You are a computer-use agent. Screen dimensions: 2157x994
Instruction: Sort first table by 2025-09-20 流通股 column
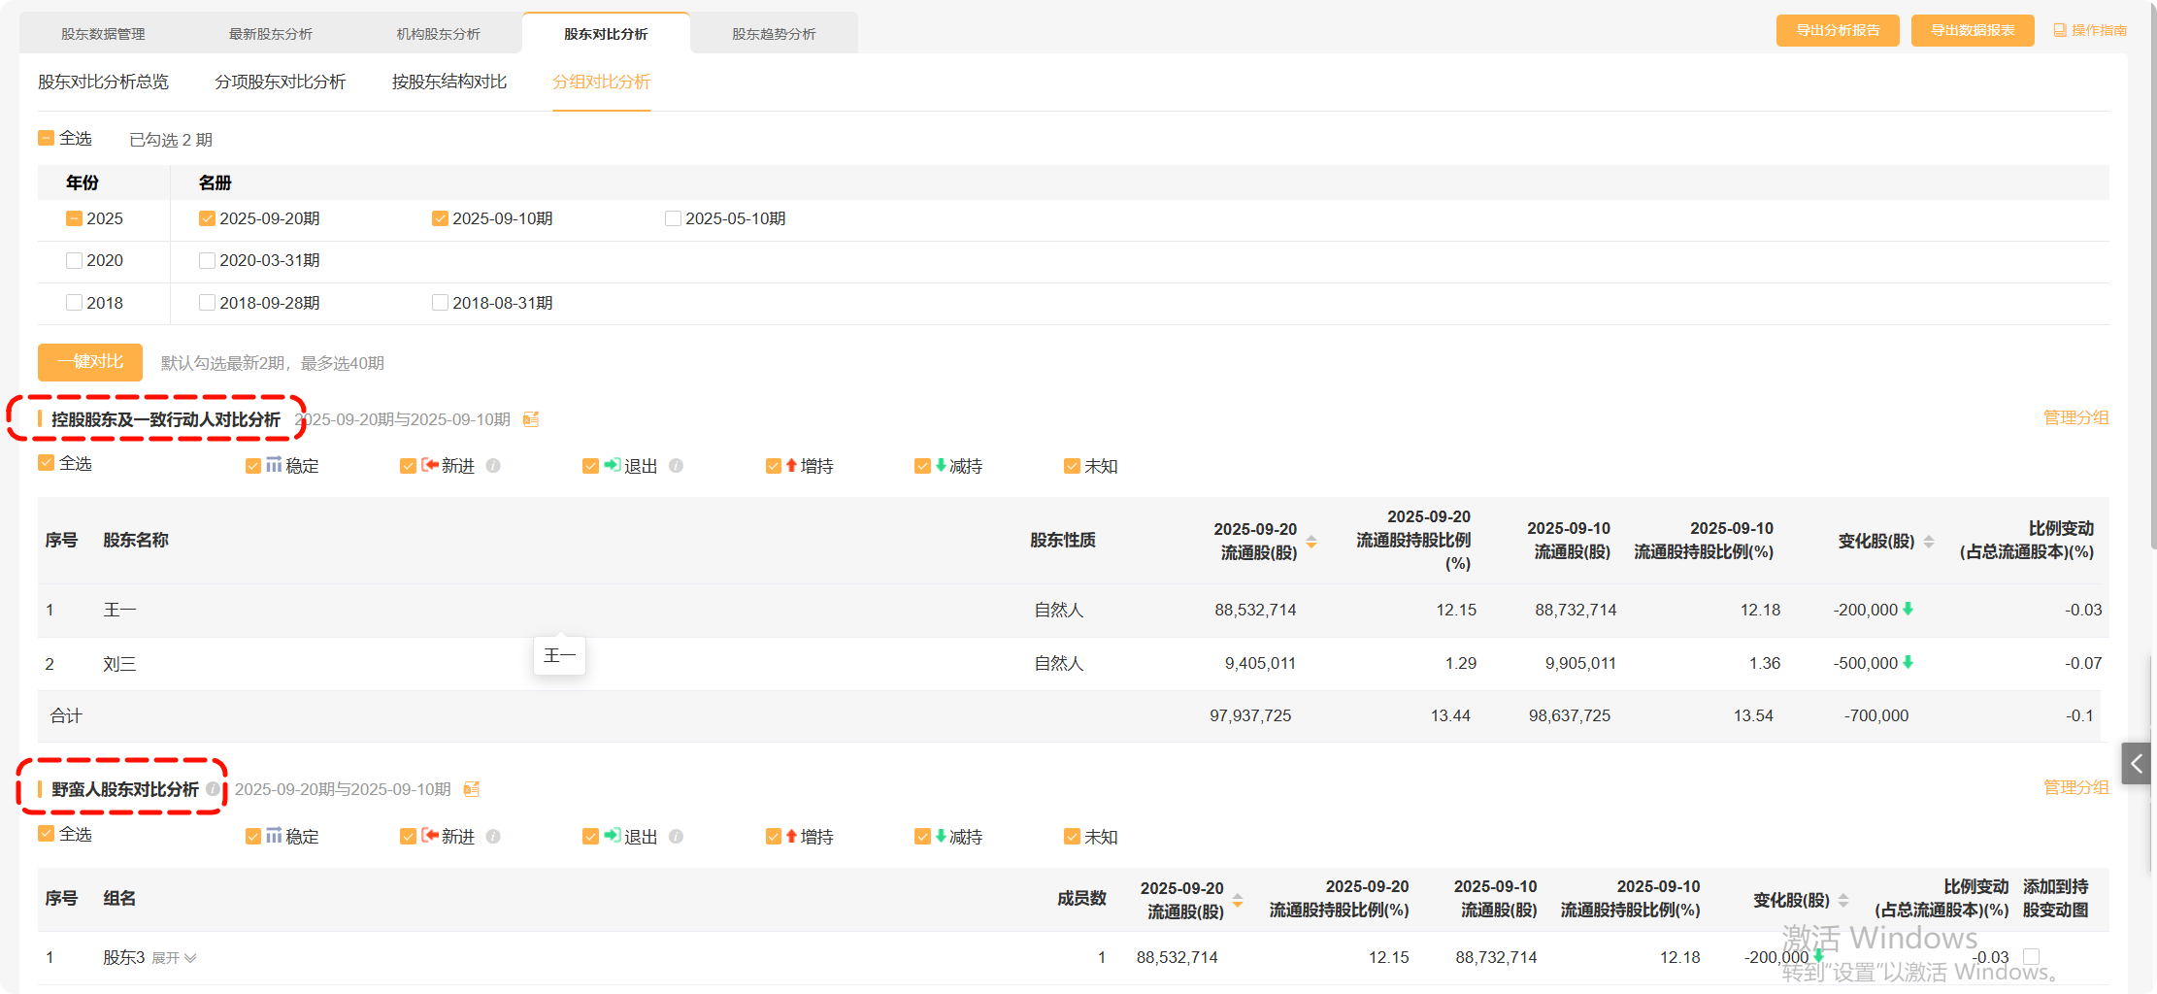coord(1311,541)
